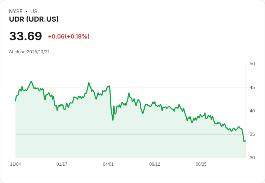Viewport: 265px width, 183px height.
Task: Click the US market label
Action: 34,12
